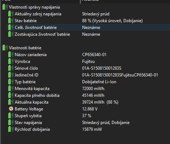This screenshot has width=170, height=144.
Task: Click battery icon next to Názov zariadenia
Action: (11, 55)
